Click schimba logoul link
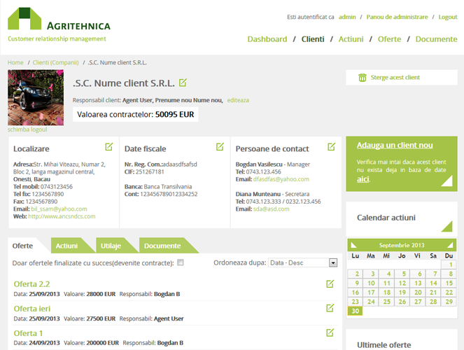 point(27,129)
